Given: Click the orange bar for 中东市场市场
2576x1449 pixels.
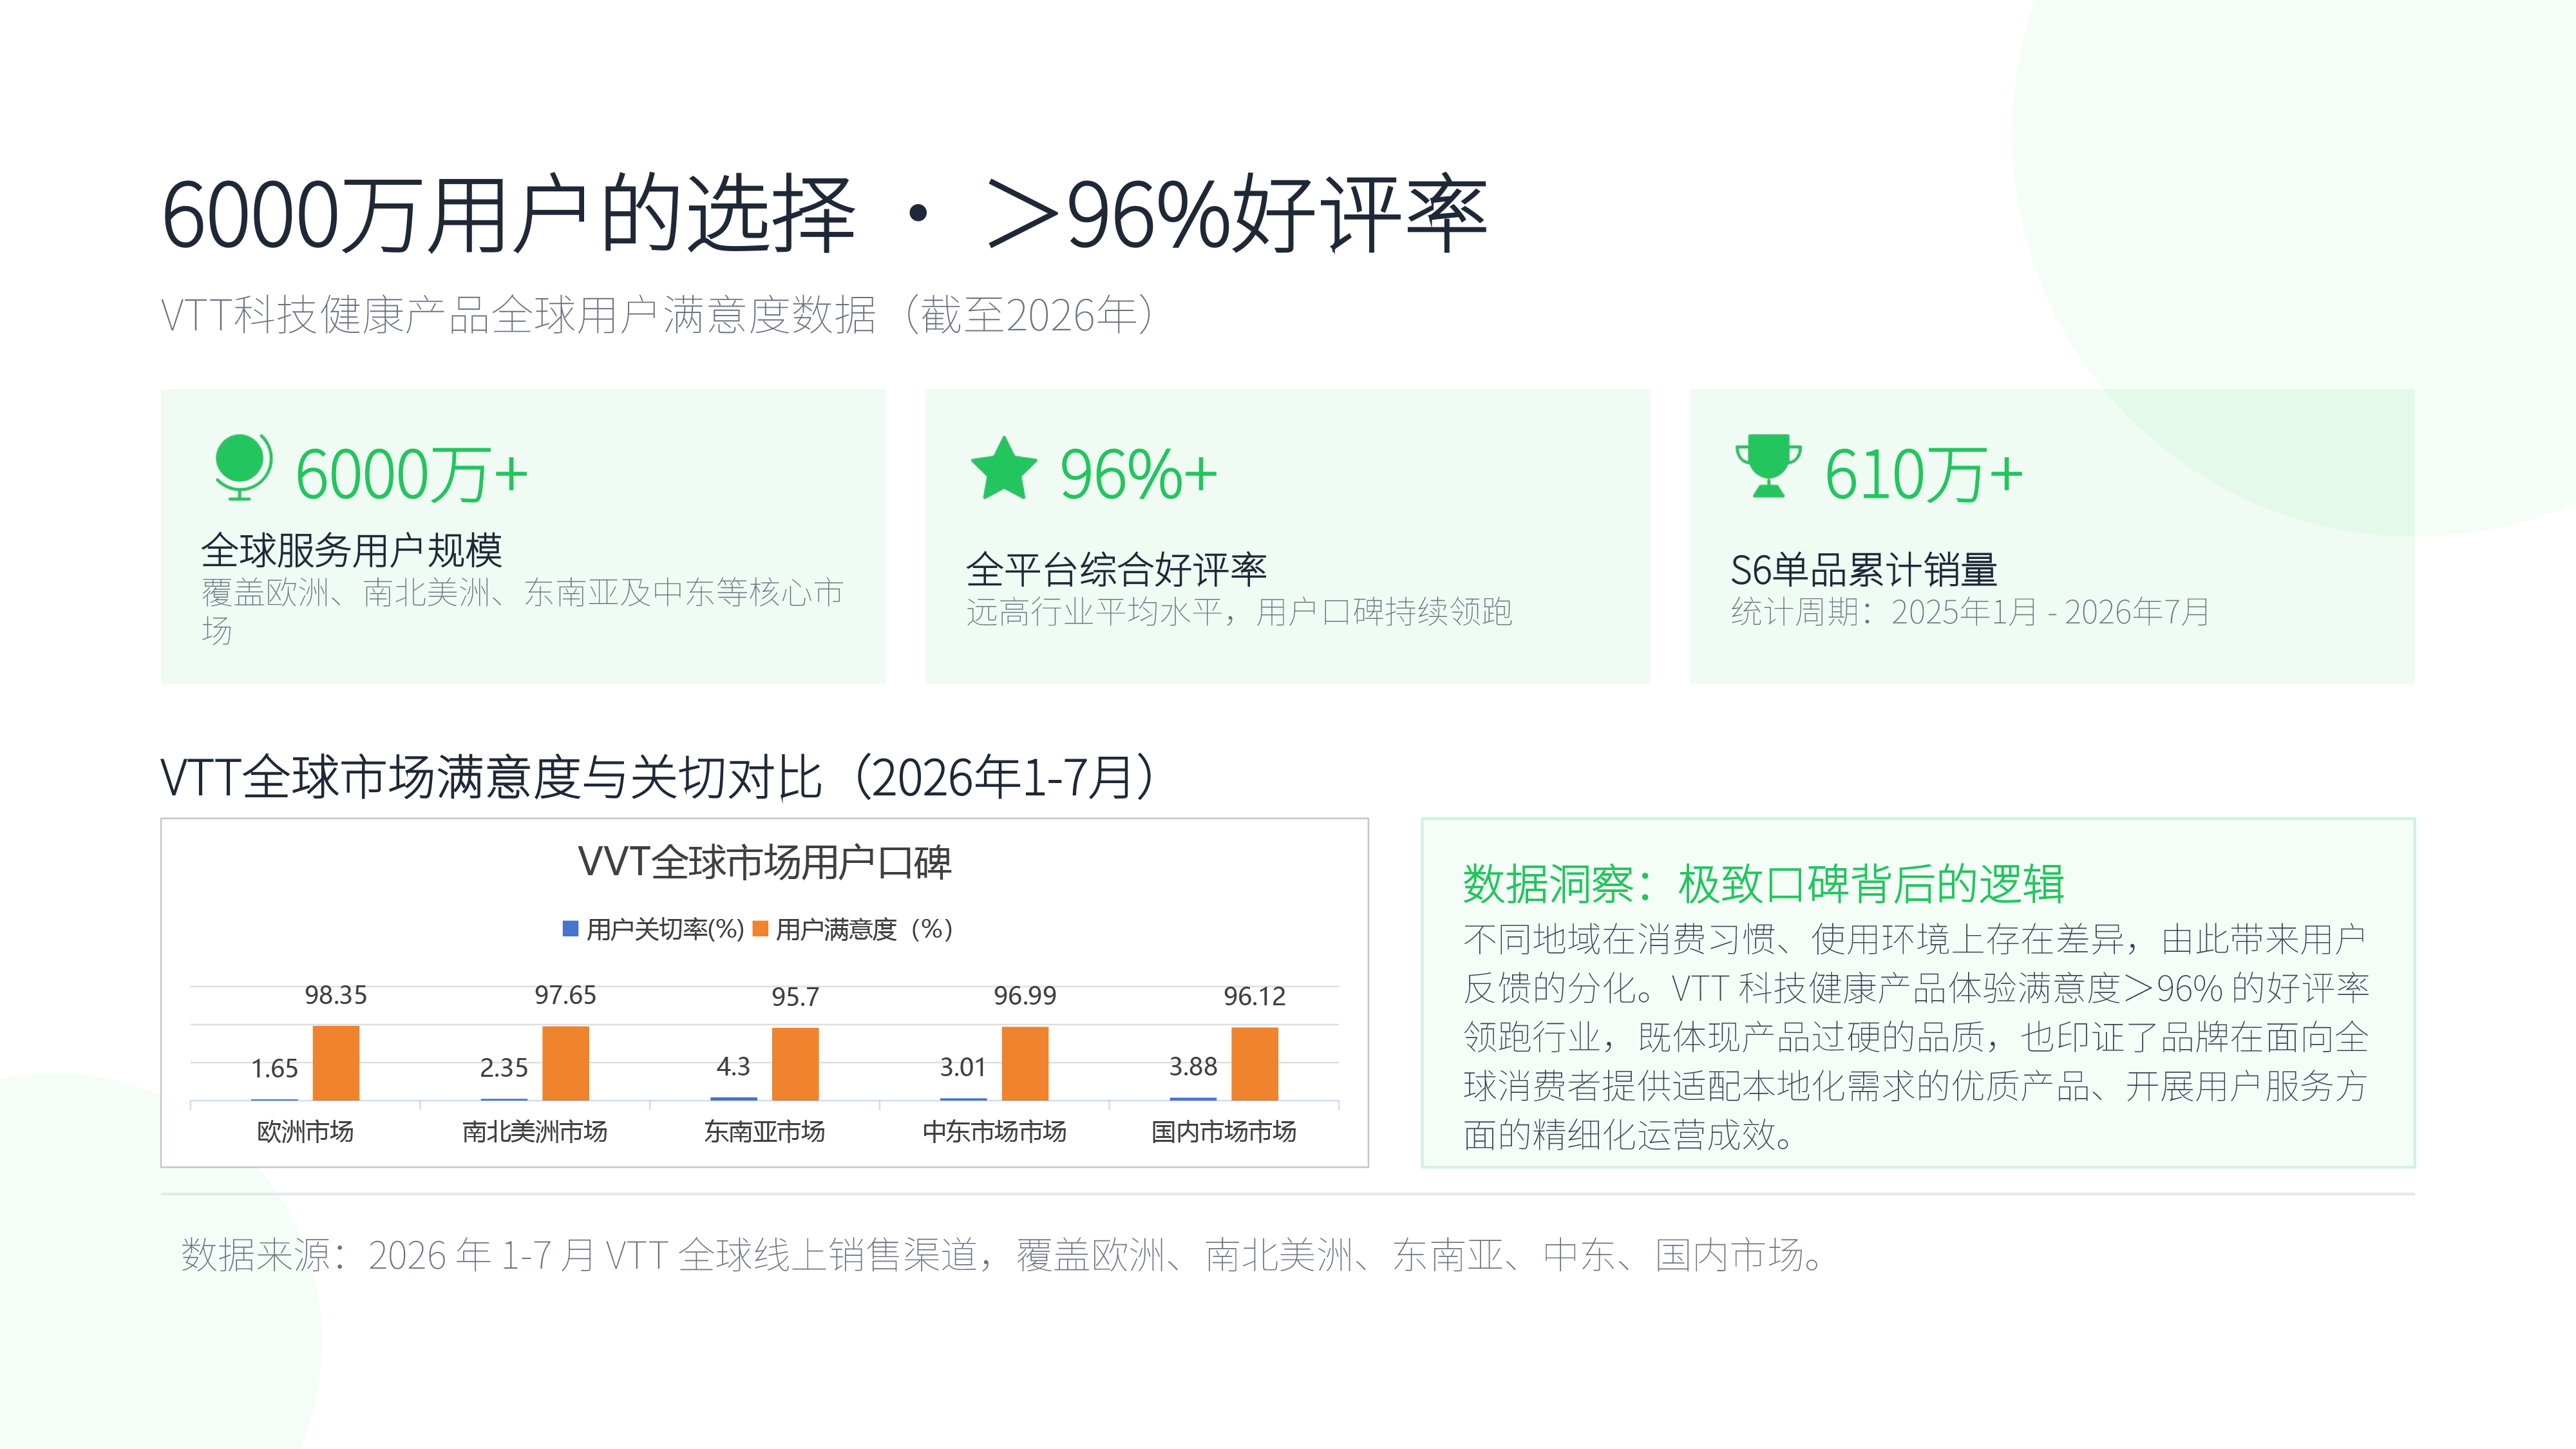Looking at the screenshot, I should (1025, 1064).
